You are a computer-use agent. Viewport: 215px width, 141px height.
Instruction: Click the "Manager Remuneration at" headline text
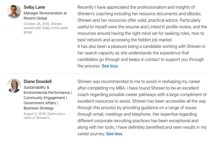pyautogui.click(x=45, y=13)
